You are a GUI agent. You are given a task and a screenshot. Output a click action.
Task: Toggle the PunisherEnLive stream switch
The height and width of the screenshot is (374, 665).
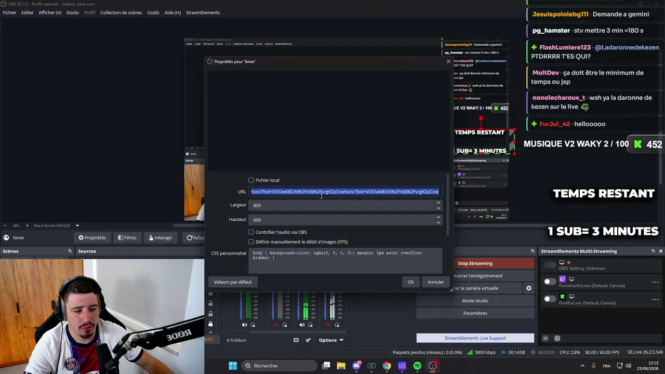[550, 282]
